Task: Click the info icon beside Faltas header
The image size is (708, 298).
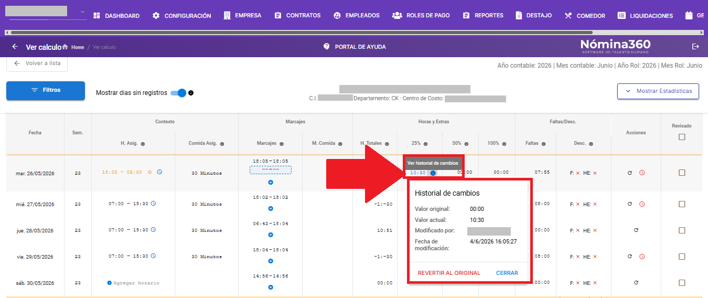Action: coord(543,144)
